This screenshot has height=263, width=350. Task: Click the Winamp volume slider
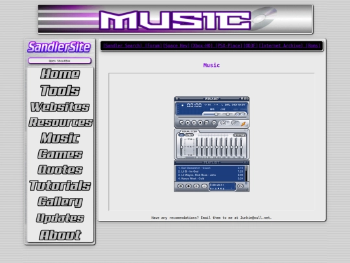click(x=212, y=114)
